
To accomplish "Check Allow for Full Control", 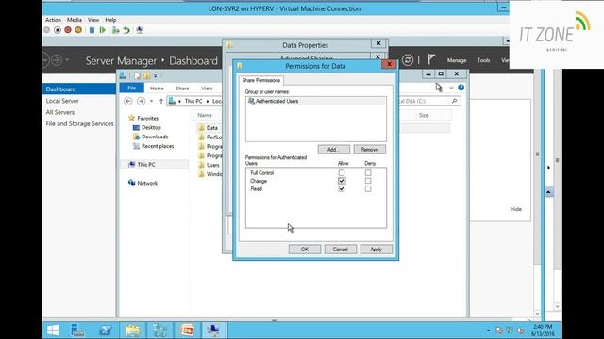I will click(x=342, y=173).
